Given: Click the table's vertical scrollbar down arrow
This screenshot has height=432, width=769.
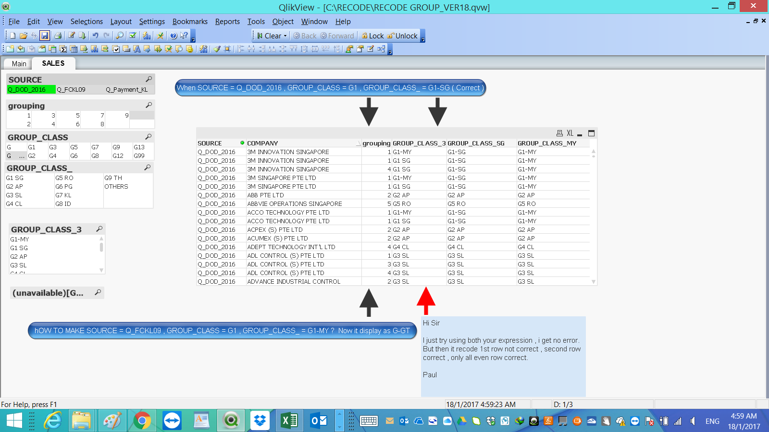Looking at the screenshot, I should coord(594,282).
